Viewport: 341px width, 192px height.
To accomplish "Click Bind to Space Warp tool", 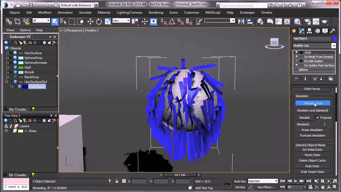I will click(26, 21).
